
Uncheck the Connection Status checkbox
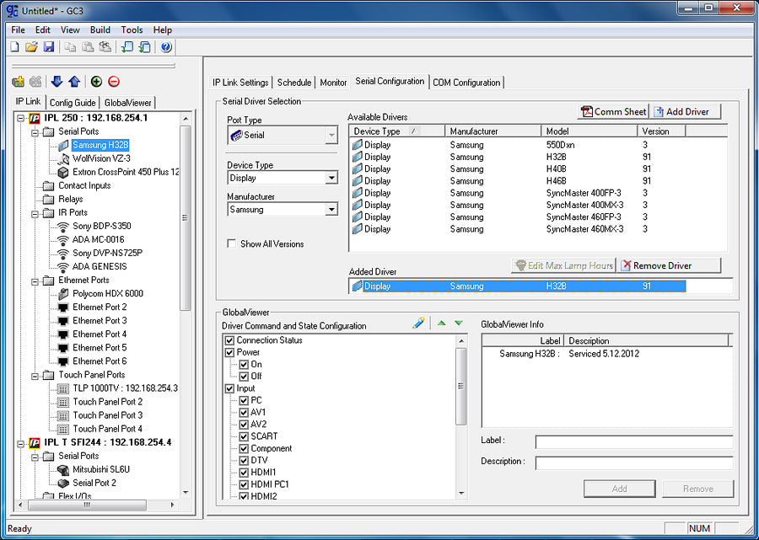point(230,340)
